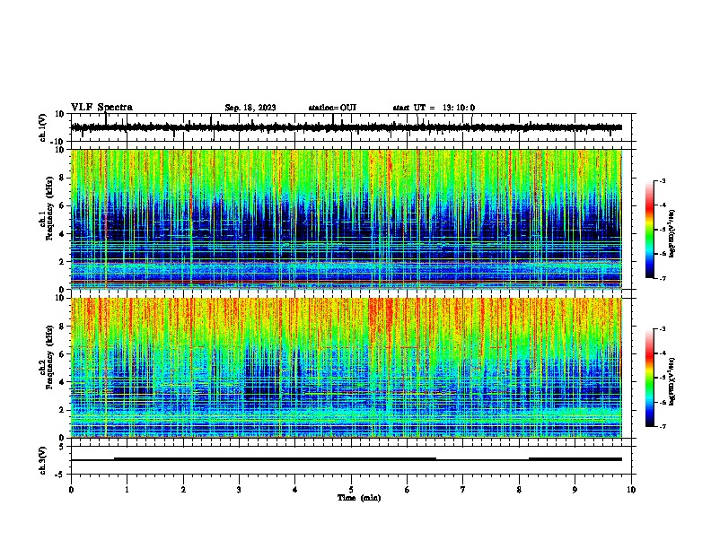Viewport: 711px width, 549px height.
Task: Click time axis tick label "10"
Action: pyautogui.click(x=631, y=490)
